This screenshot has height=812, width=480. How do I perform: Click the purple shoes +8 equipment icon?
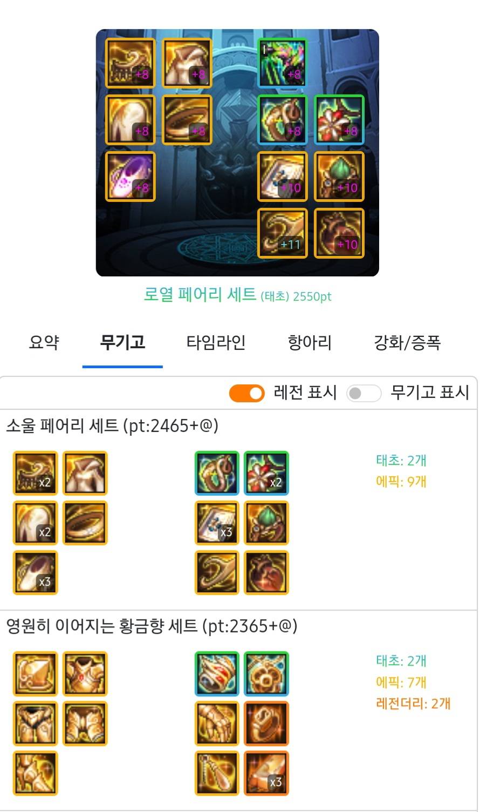click(x=130, y=177)
